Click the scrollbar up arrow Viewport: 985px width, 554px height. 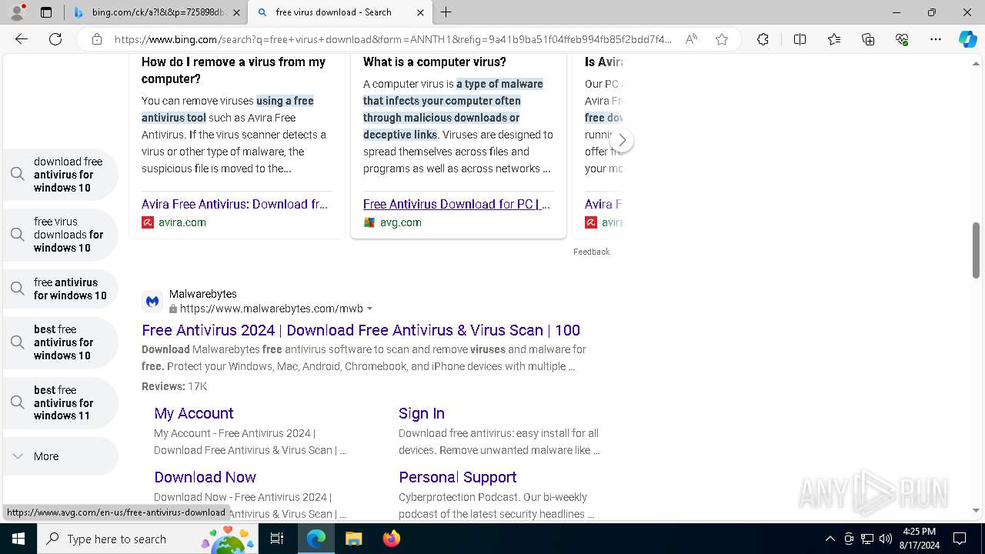click(976, 64)
